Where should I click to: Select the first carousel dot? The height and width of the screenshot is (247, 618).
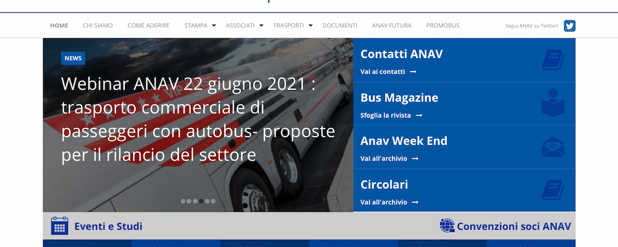[183, 201]
